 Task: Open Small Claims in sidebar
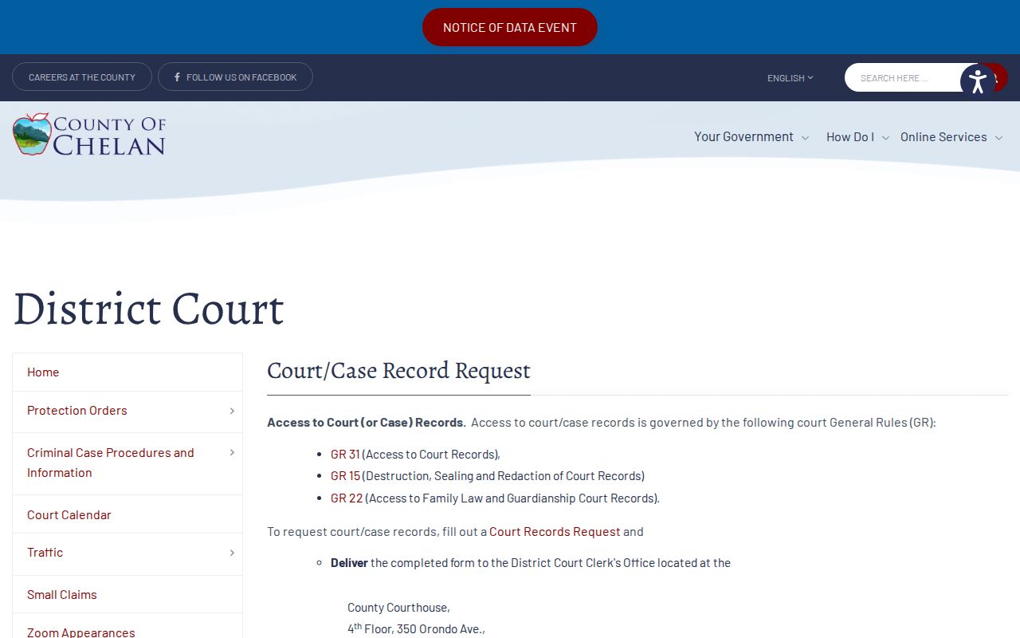click(x=127, y=594)
